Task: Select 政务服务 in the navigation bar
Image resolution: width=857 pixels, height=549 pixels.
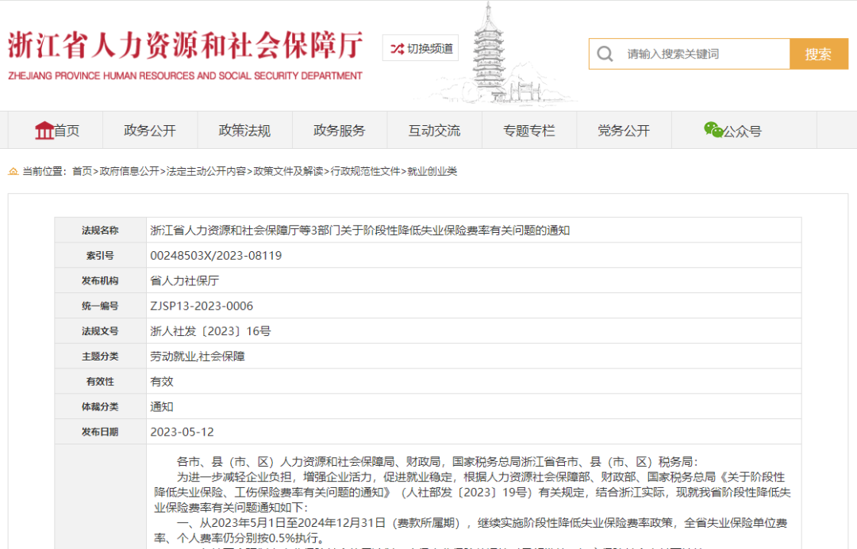Action: tap(339, 131)
